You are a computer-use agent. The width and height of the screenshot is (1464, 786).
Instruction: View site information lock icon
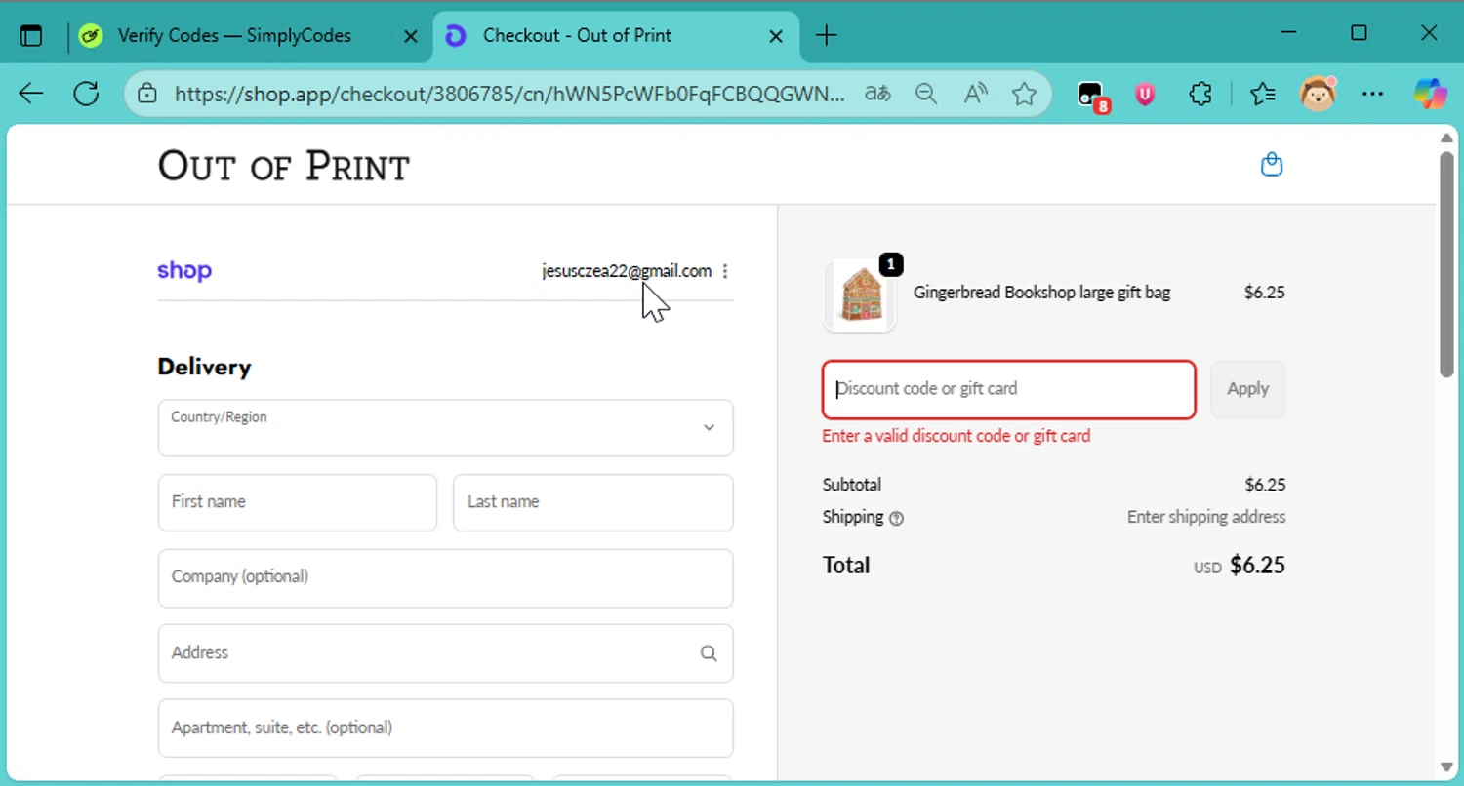point(147,94)
